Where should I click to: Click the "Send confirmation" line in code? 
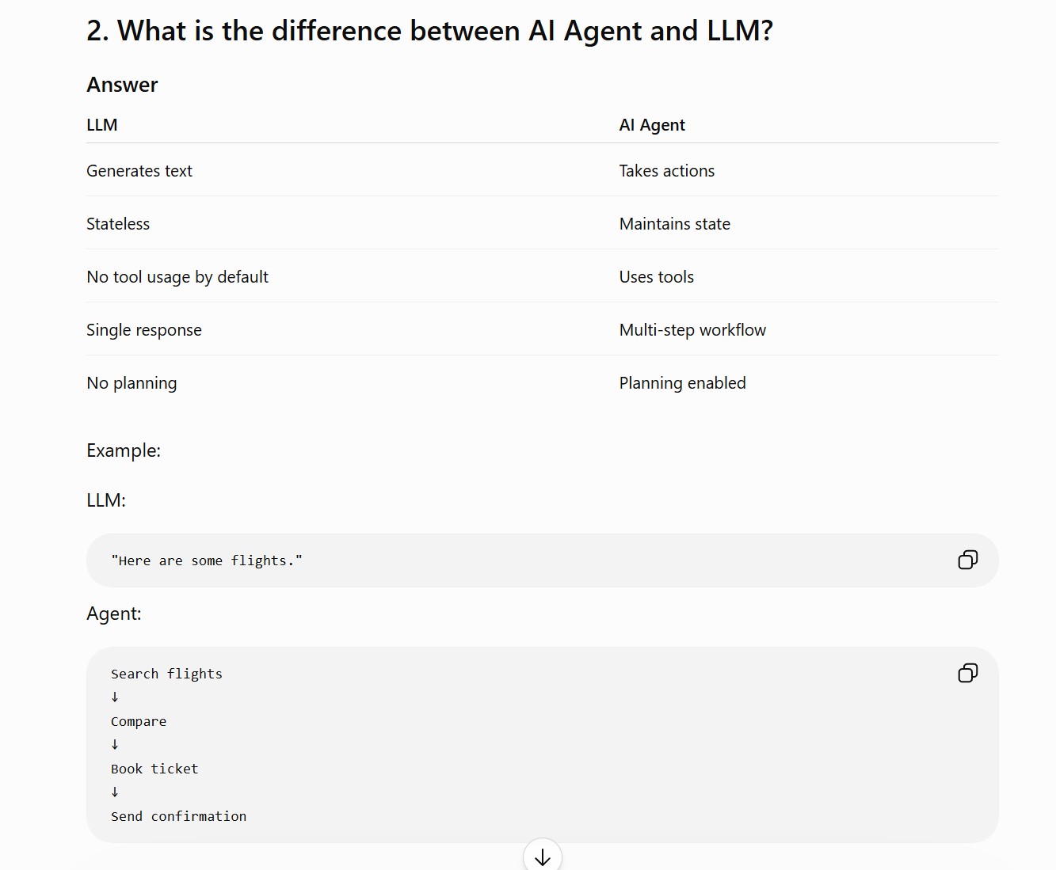click(178, 816)
